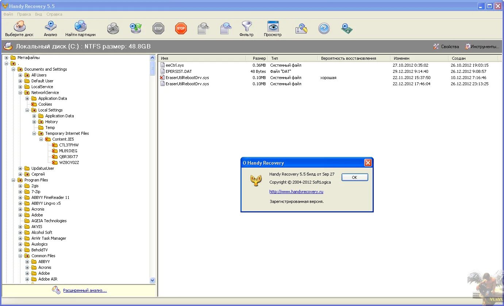
Task: Sort by the Изменен column header
Action: point(419,58)
